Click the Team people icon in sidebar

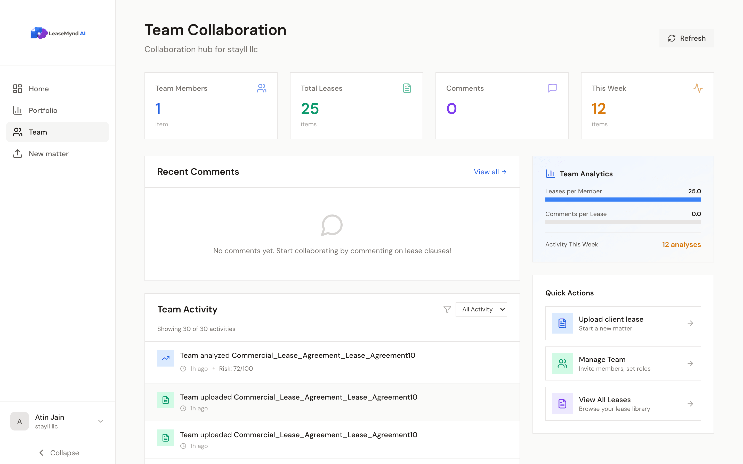pyautogui.click(x=18, y=132)
